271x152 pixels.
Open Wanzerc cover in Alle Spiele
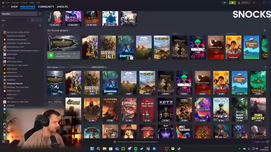tap(184, 83)
